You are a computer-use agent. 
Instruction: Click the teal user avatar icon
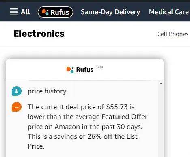pyautogui.click(x=17, y=91)
